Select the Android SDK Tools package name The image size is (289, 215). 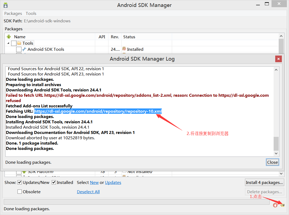pyautogui.click(x=46, y=49)
